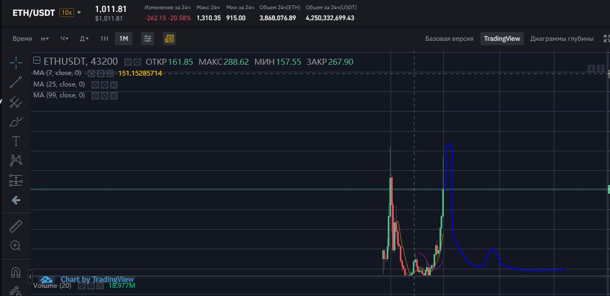Toggle visibility of Volume indicator

[x=82, y=286]
